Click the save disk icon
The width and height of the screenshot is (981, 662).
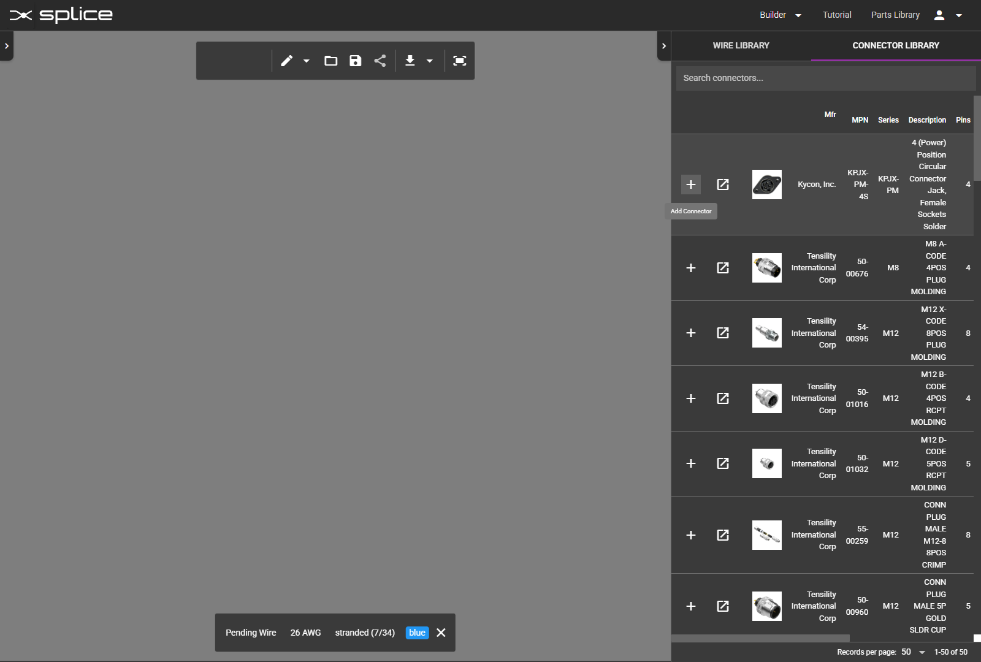[x=356, y=61]
